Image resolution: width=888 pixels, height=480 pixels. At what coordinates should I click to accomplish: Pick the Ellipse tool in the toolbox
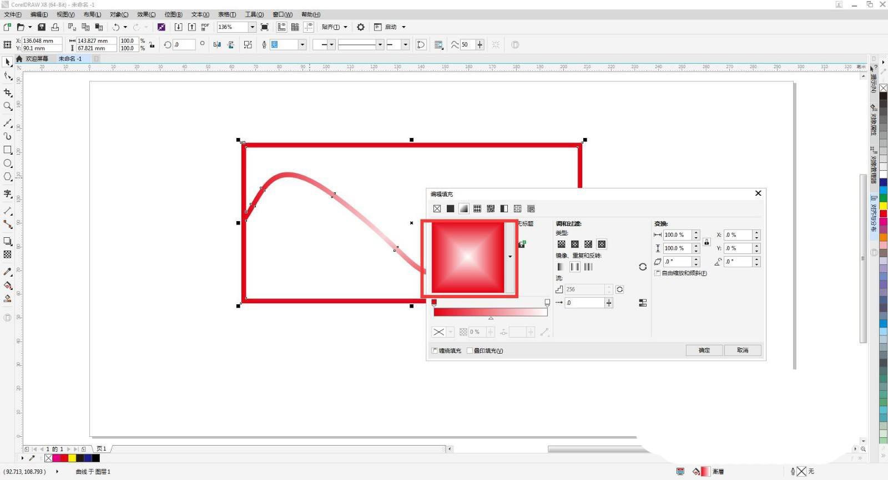click(x=8, y=164)
